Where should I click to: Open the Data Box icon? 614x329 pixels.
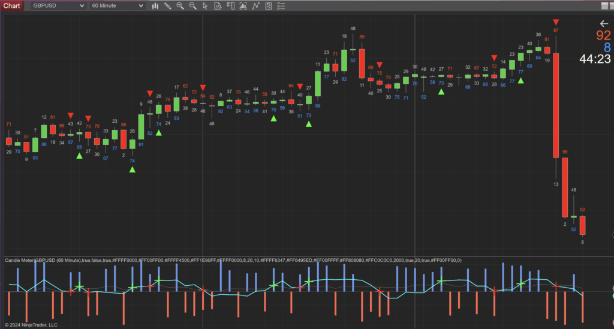pos(218,6)
